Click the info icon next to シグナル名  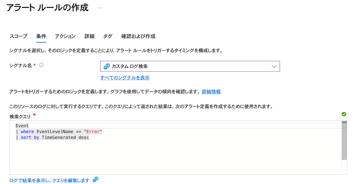(x=41, y=65)
